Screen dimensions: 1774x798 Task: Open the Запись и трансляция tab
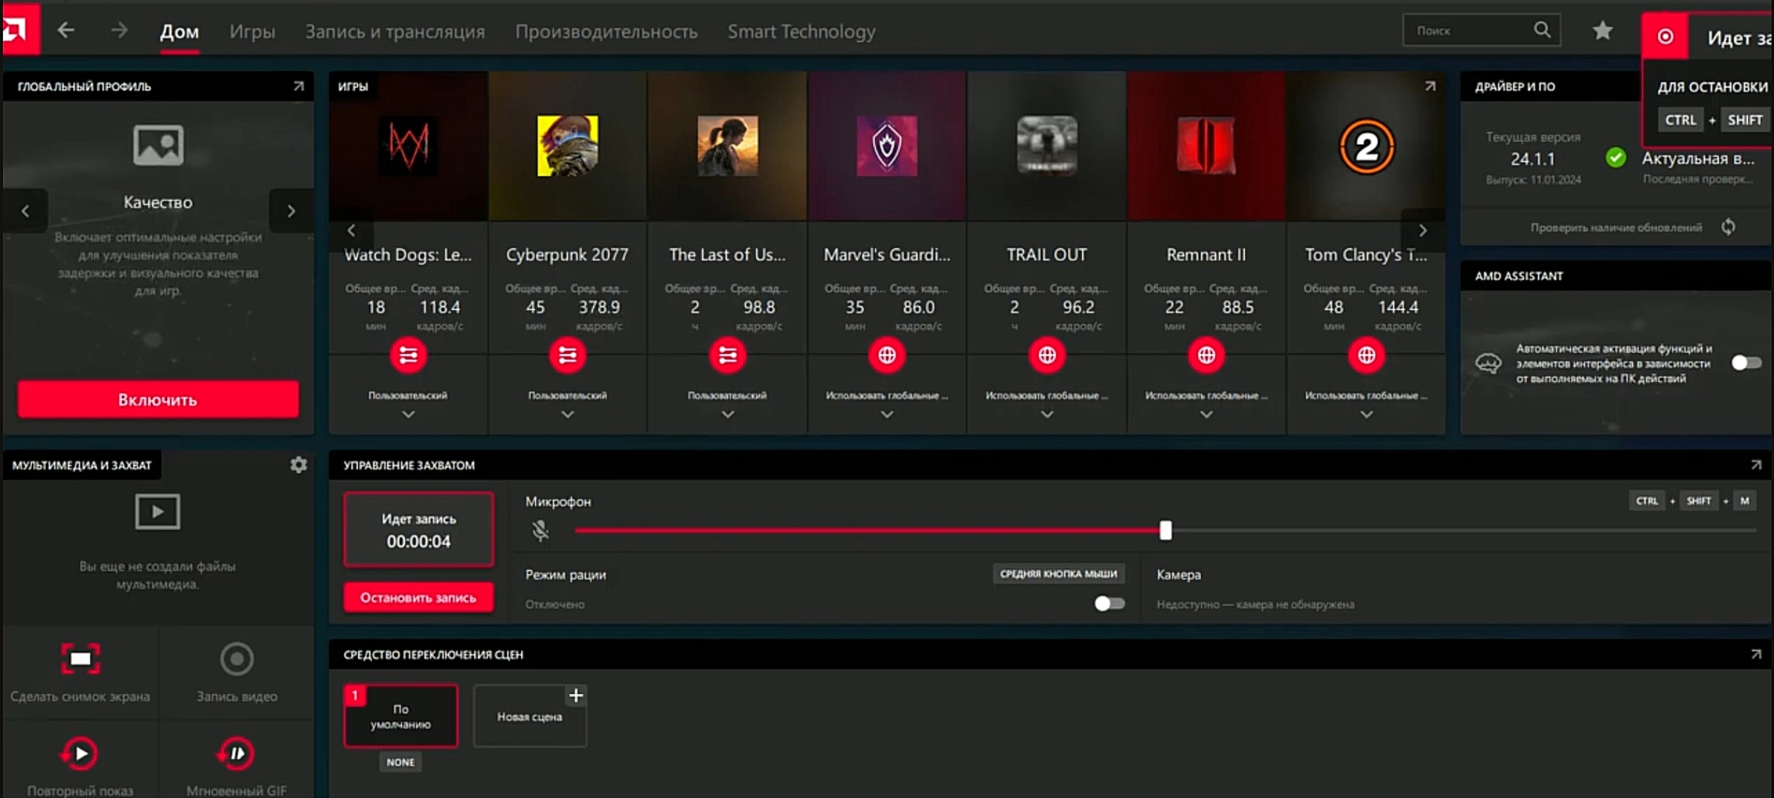[x=395, y=31]
